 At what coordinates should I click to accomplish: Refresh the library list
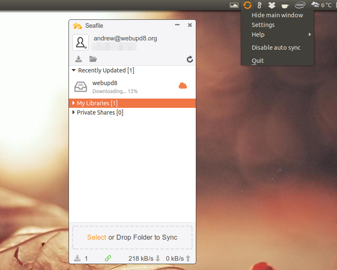(x=190, y=59)
